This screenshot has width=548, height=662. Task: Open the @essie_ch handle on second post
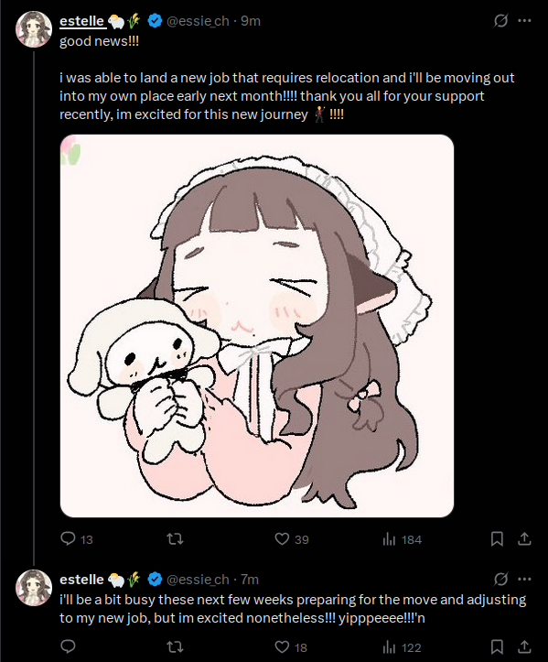[x=198, y=580]
